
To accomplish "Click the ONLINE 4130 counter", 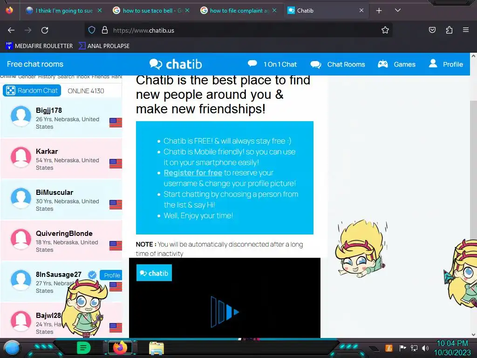I will pos(86,91).
